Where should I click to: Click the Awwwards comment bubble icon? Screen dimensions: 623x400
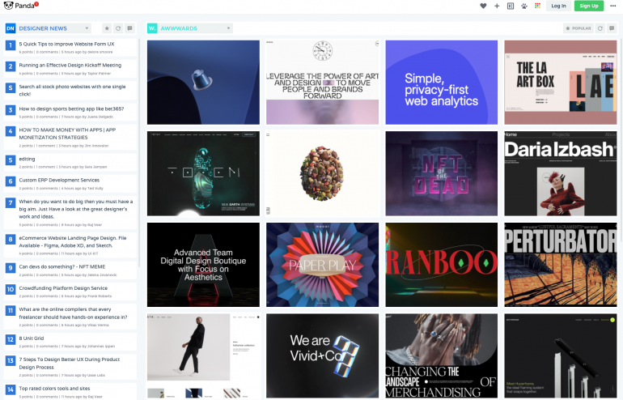[x=612, y=28]
